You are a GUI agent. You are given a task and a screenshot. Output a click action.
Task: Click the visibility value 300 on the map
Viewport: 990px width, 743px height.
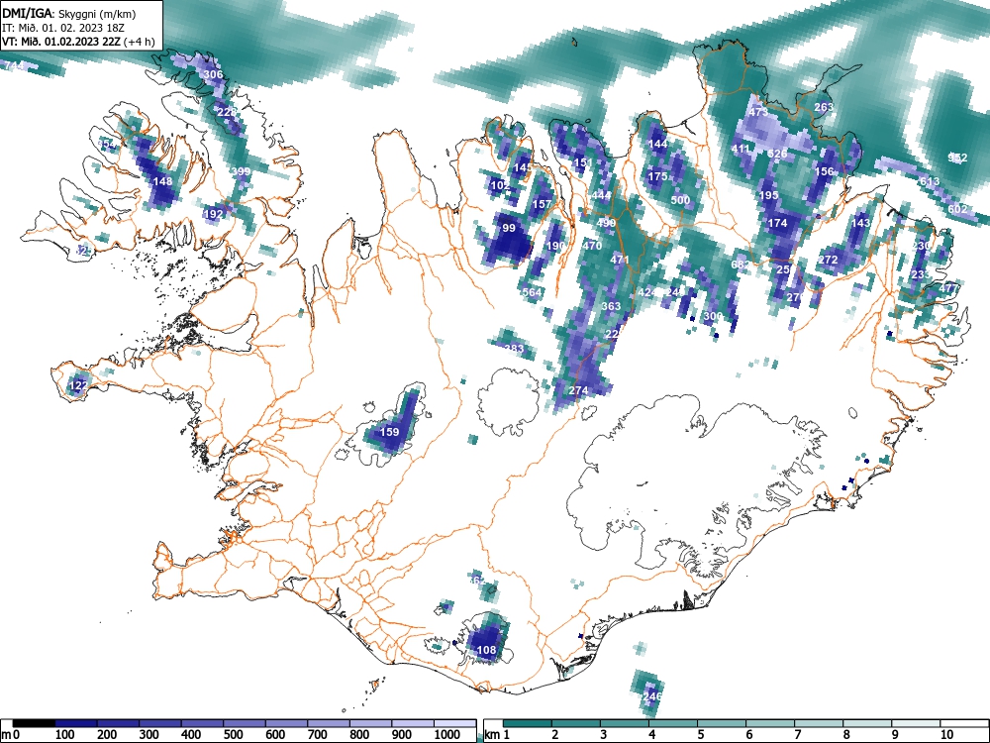point(713,316)
